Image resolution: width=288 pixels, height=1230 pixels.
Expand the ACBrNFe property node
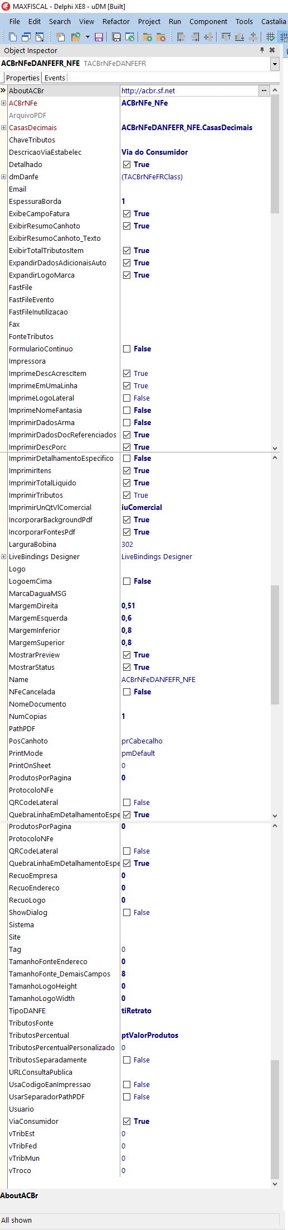[x=3, y=103]
